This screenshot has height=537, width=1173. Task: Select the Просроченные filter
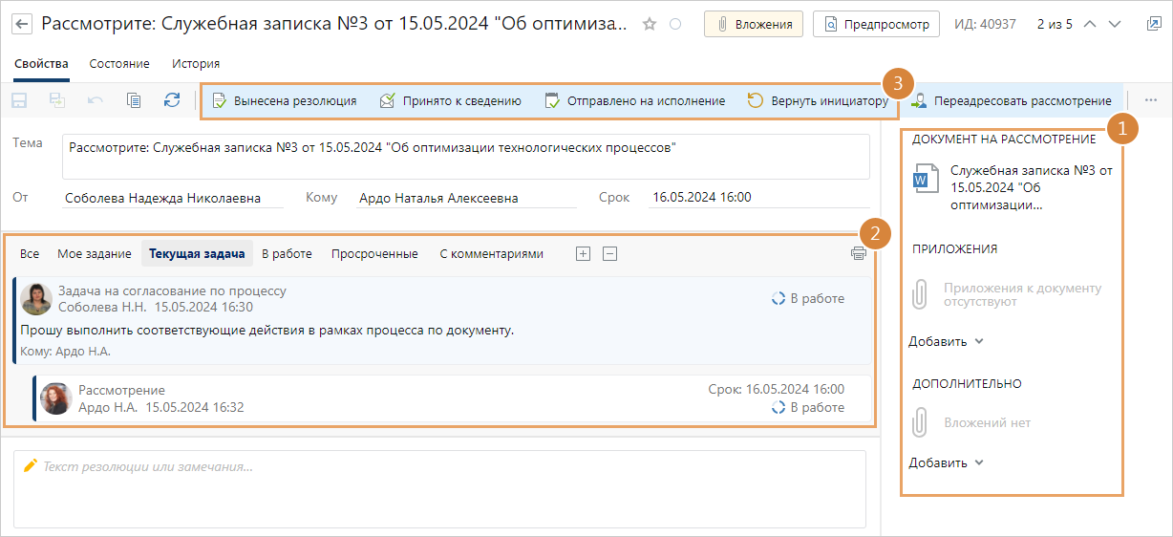374,254
